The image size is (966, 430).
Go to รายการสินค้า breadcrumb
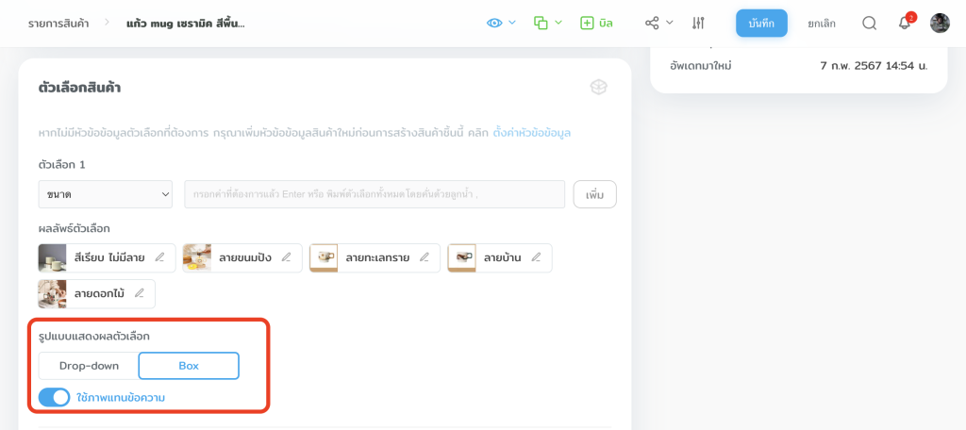(x=58, y=23)
